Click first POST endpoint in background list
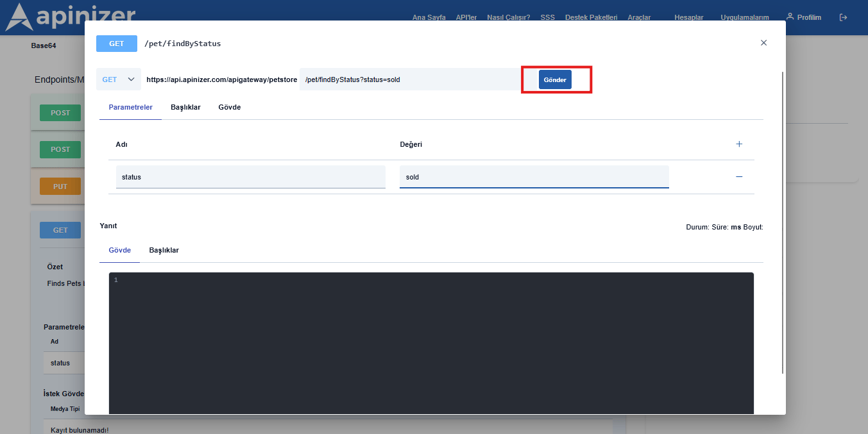The width and height of the screenshot is (868, 434). (60, 113)
